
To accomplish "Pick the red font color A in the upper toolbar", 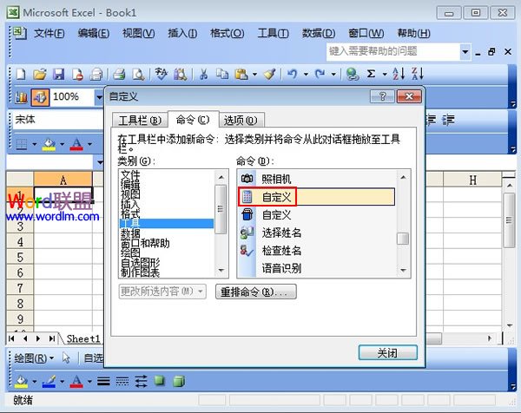I will 76,144.
